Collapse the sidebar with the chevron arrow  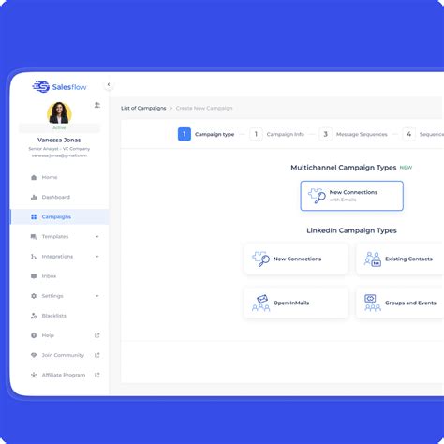coord(109,84)
